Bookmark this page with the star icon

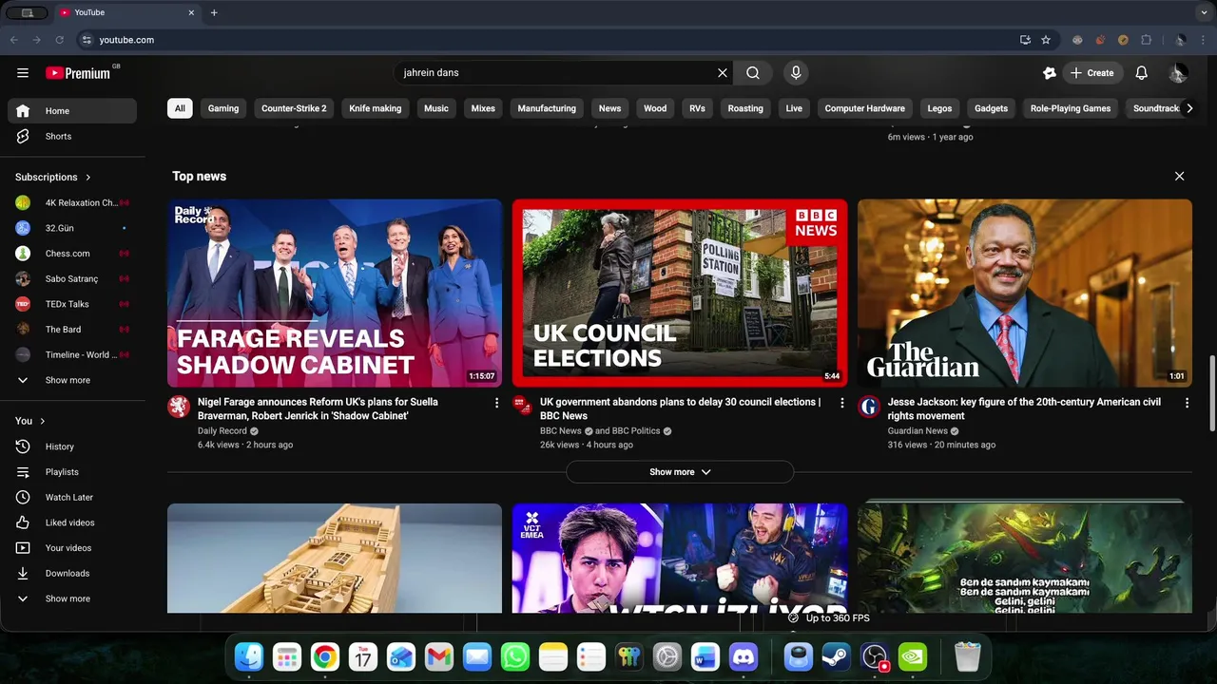(x=1046, y=40)
